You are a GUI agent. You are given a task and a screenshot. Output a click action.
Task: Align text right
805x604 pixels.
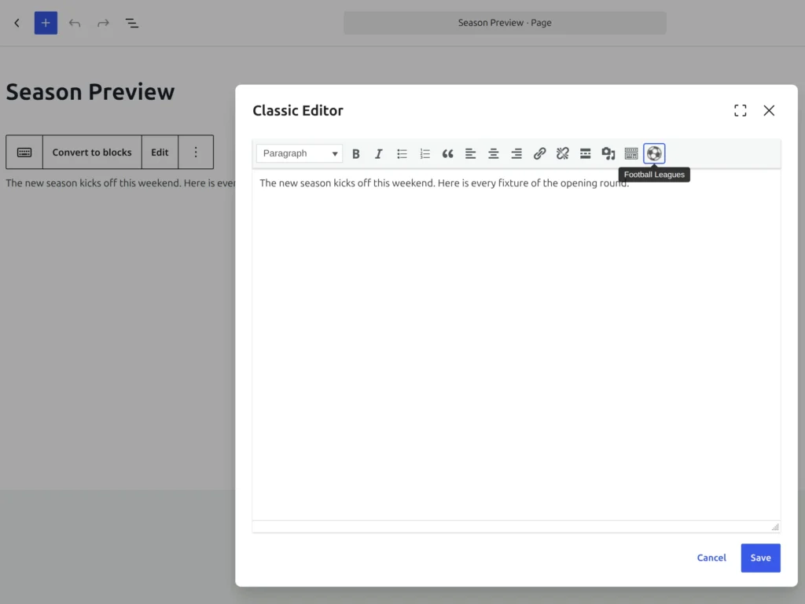click(516, 153)
